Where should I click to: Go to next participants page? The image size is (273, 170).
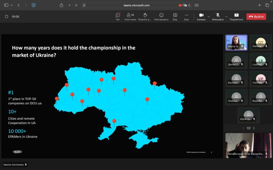(x=254, y=128)
